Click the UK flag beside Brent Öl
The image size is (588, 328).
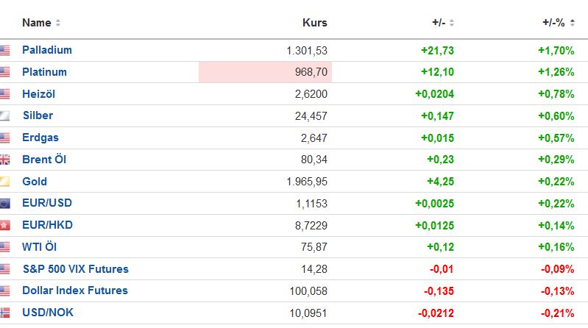(5, 160)
